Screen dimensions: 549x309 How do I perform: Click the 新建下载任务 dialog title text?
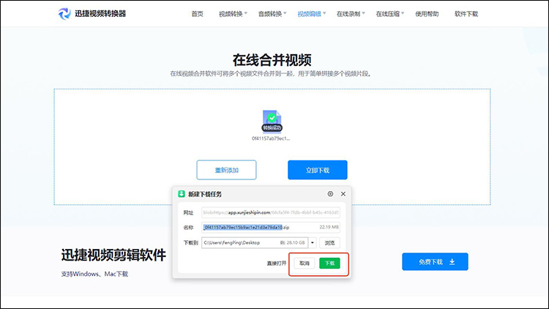click(x=205, y=194)
